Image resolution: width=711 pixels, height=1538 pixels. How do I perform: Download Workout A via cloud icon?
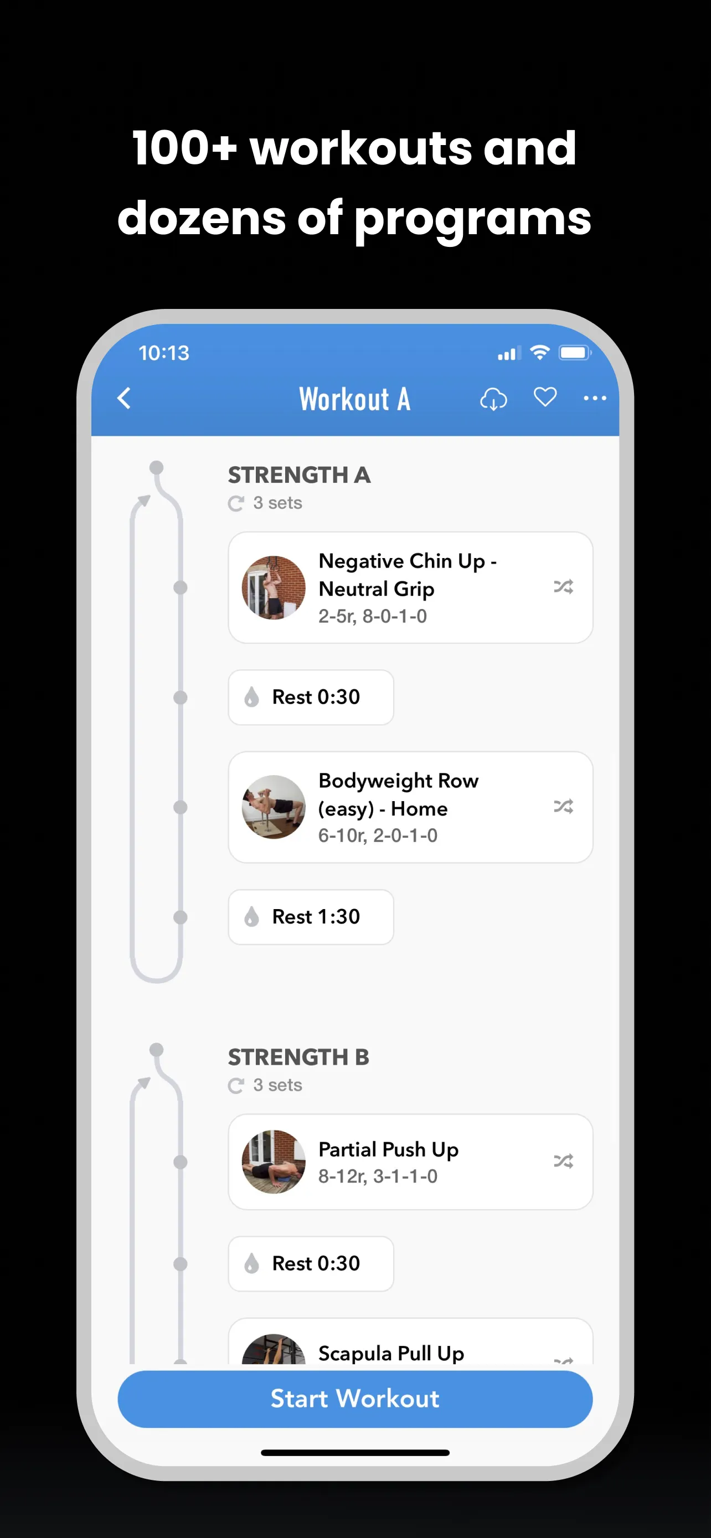coord(493,399)
